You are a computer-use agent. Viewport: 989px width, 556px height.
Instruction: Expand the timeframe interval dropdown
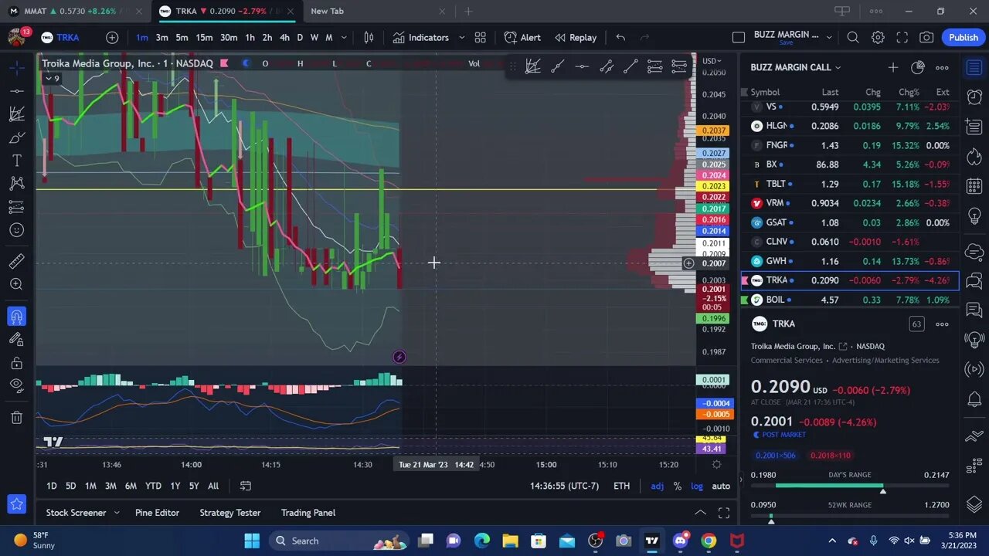pyautogui.click(x=344, y=37)
